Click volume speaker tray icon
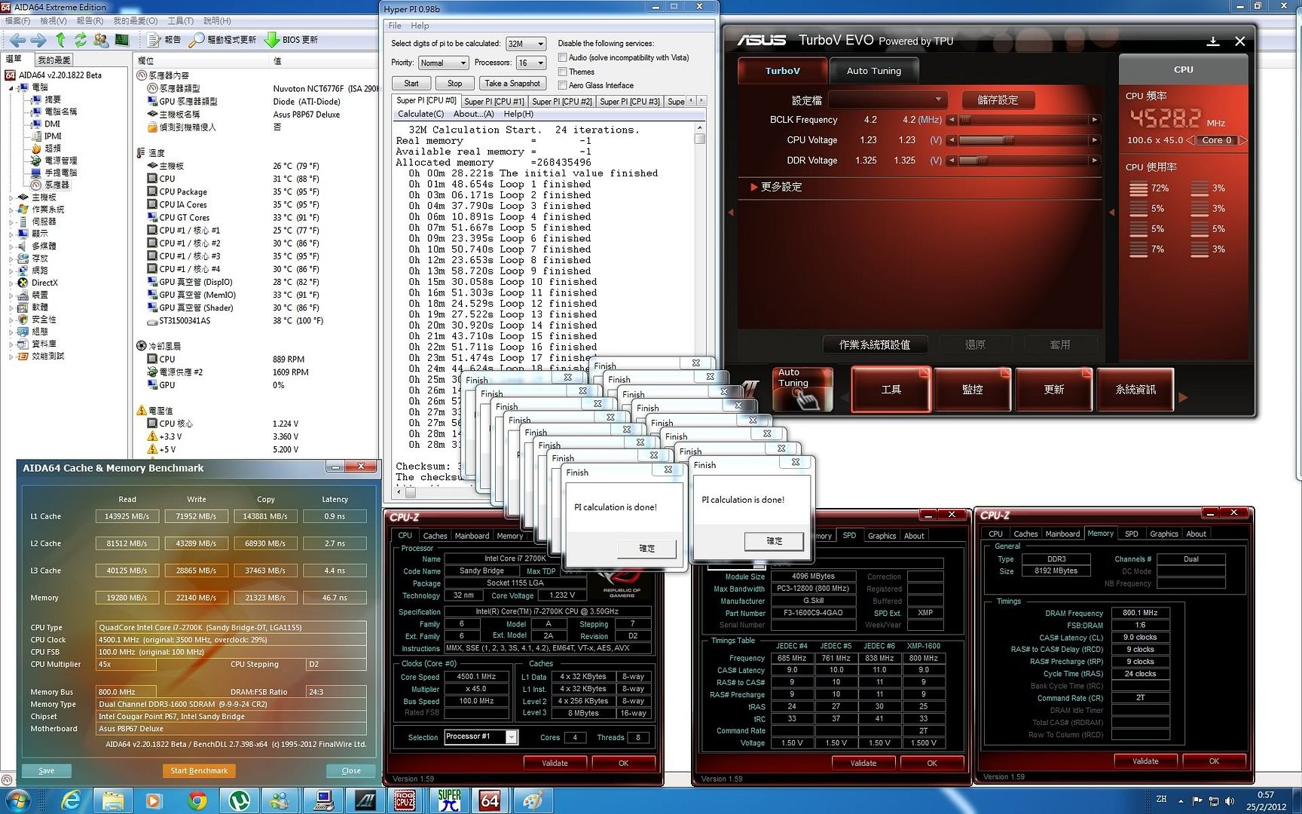This screenshot has width=1302, height=814. click(x=1230, y=800)
